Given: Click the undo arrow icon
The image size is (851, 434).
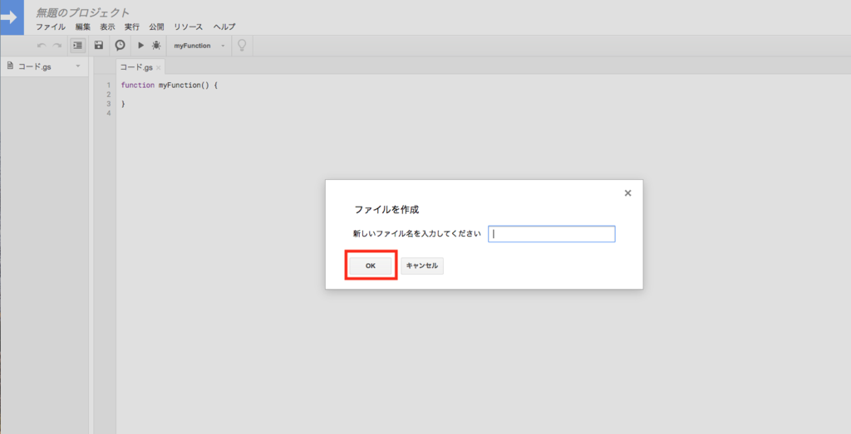Looking at the screenshot, I should click(x=42, y=46).
